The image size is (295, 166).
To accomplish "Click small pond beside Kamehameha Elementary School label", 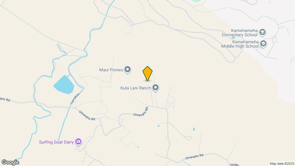I will [x=233, y=38].
